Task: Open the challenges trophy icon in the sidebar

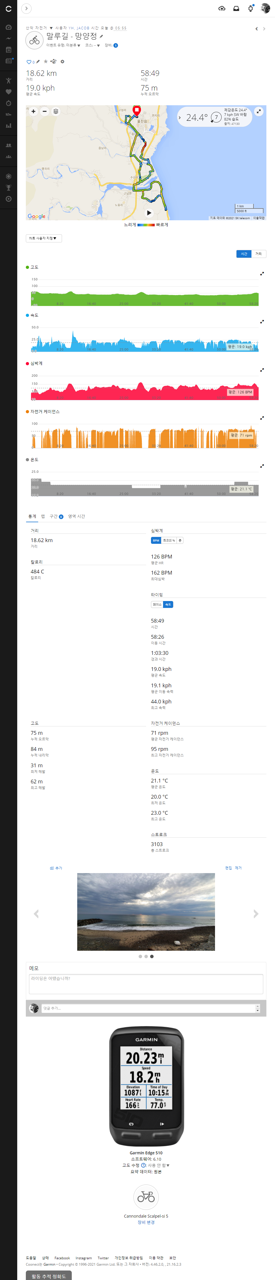Action: click(8, 187)
